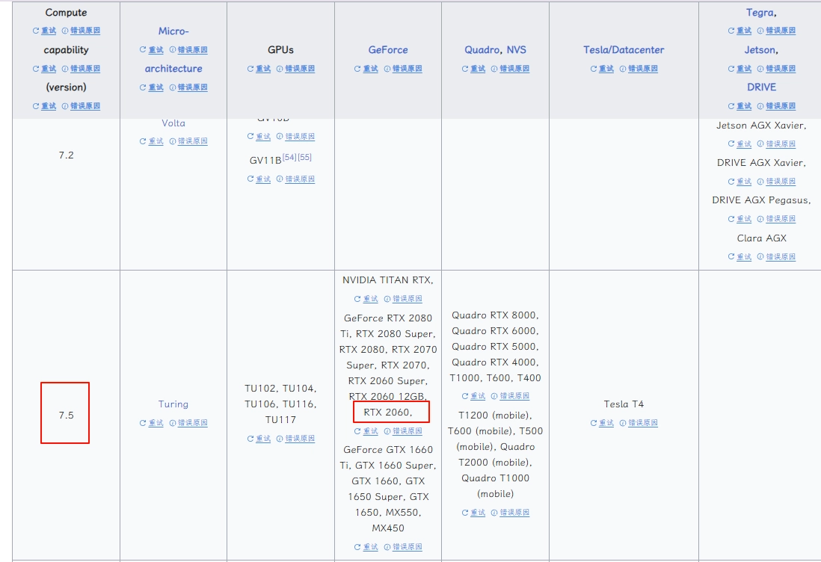The height and width of the screenshot is (562, 821).
Task: View error reason under GV11B
Action: [x=295, y=179]
